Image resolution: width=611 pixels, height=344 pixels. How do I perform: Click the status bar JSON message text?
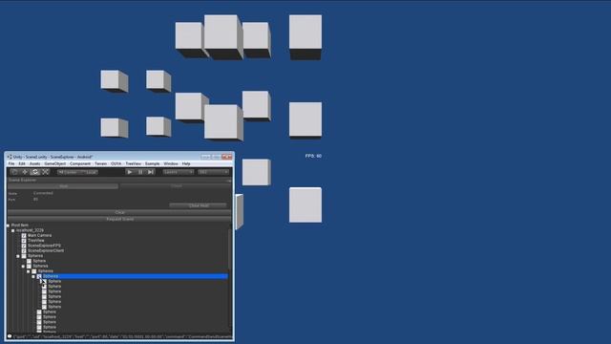click(x=123, y=337)
